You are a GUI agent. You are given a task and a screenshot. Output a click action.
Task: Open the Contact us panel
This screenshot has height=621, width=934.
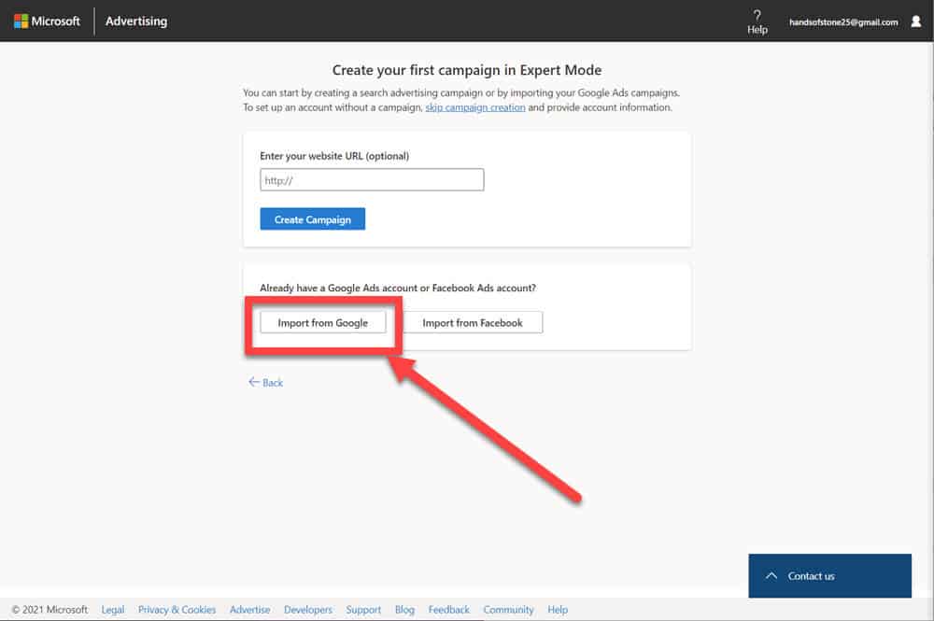(829, 576)
